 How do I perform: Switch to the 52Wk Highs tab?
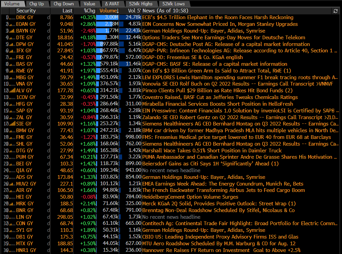coord(141,4)
